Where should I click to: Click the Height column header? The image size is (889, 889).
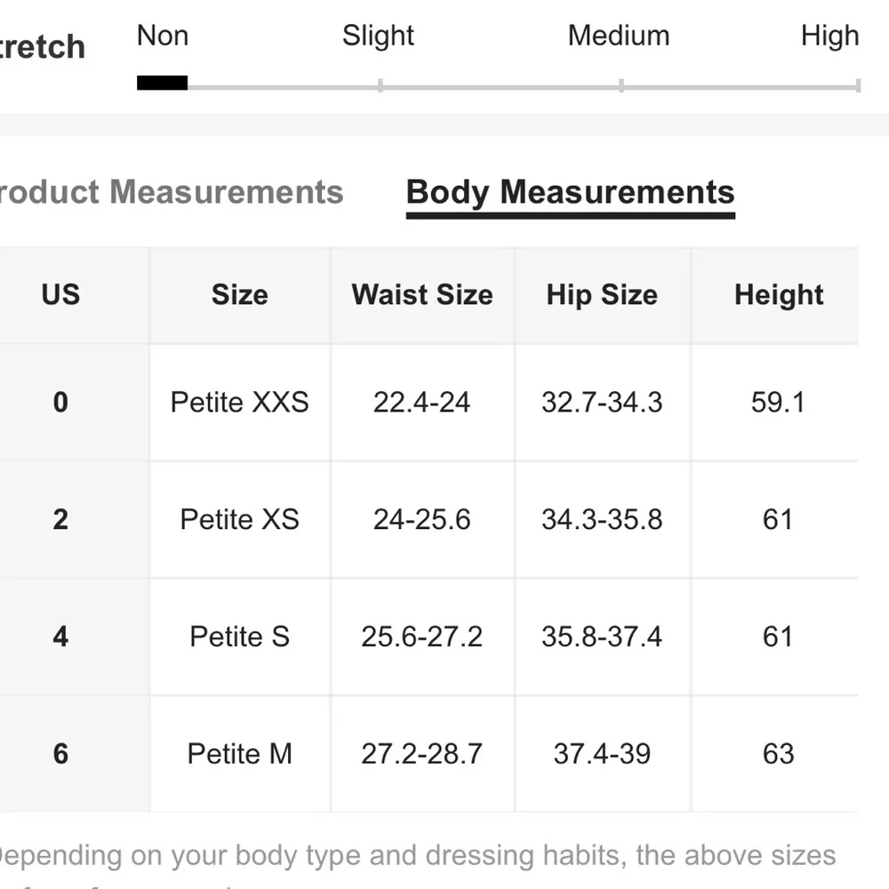[x=778, y=294]
